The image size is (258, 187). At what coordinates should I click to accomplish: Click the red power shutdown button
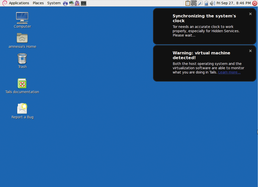click(254, 3)
